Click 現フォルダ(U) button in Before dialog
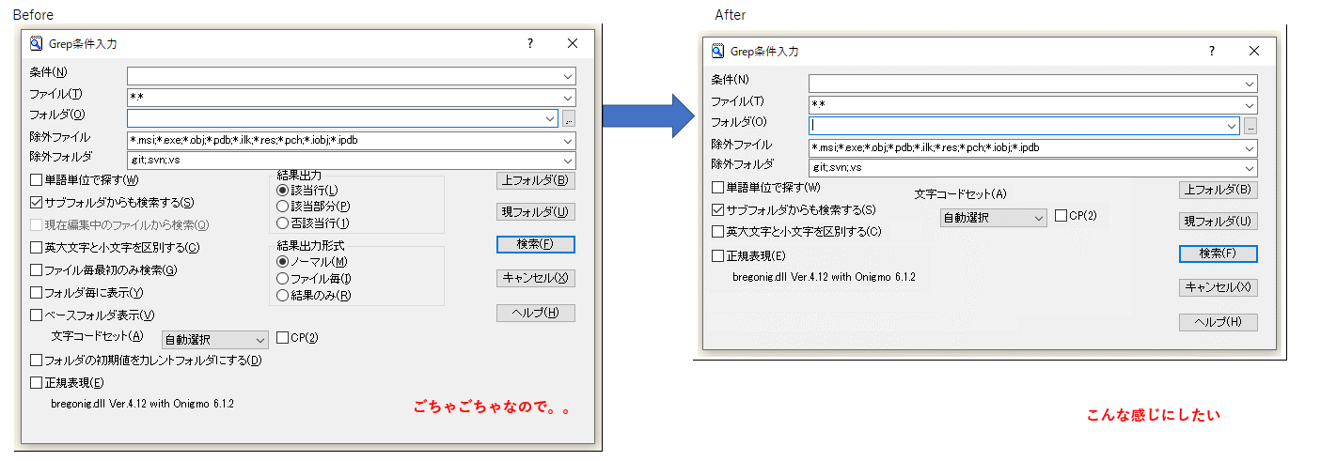 (535, 212)
